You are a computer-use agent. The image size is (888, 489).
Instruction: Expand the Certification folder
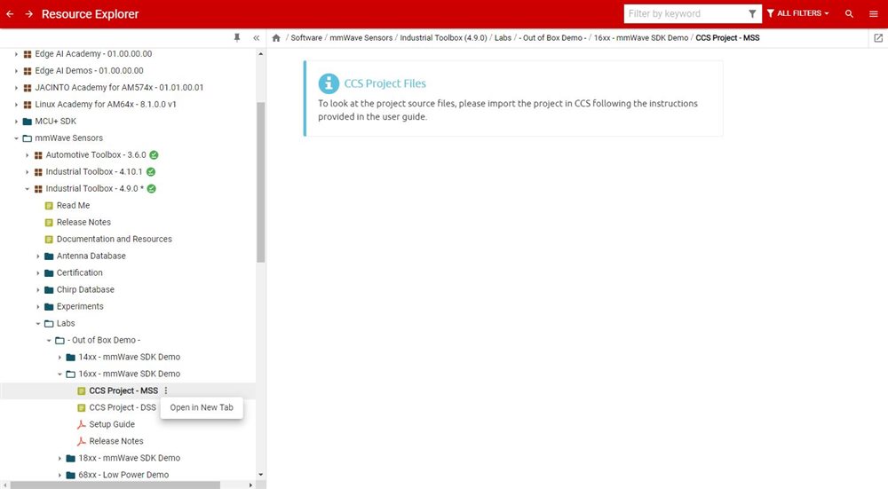(38, 272)
